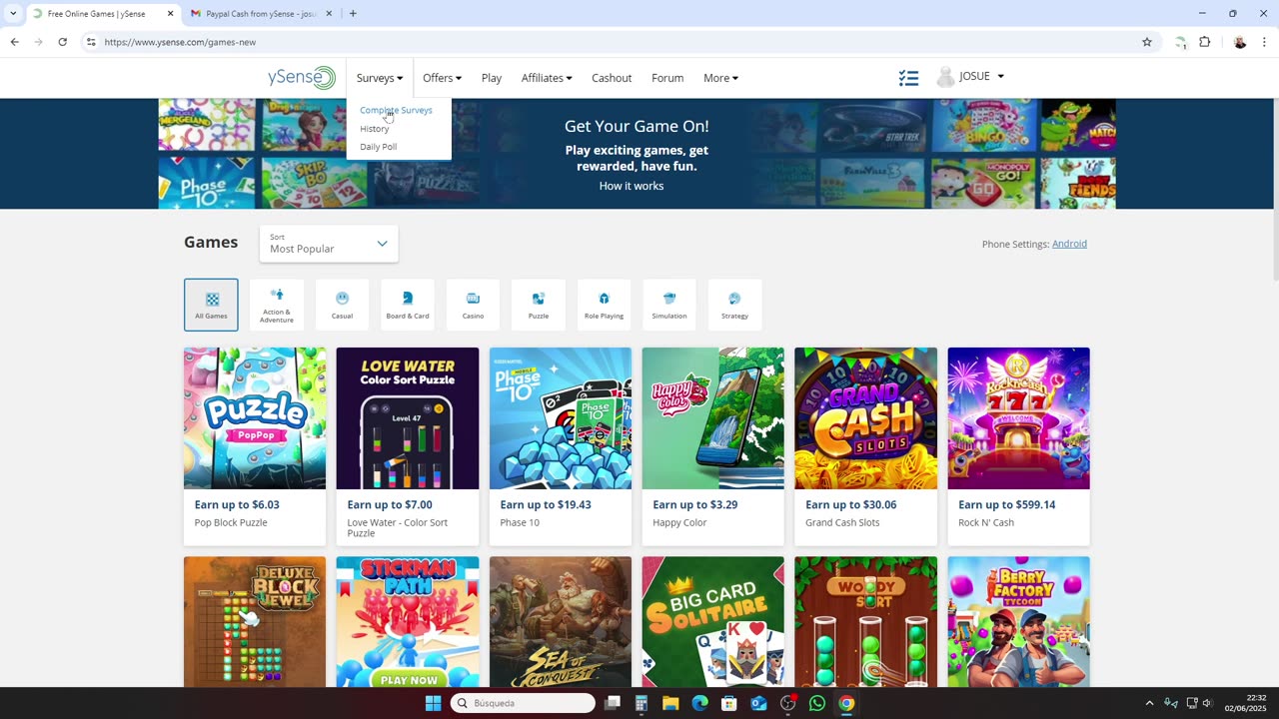Screen dimensions: 1279x719
Task: Filter by Casino category
Action: click(473, 305)
